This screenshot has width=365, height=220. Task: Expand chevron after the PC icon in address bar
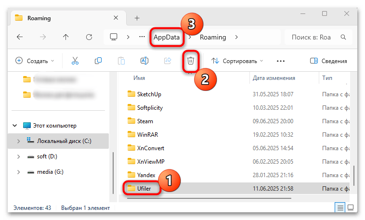tap(128, 37)
